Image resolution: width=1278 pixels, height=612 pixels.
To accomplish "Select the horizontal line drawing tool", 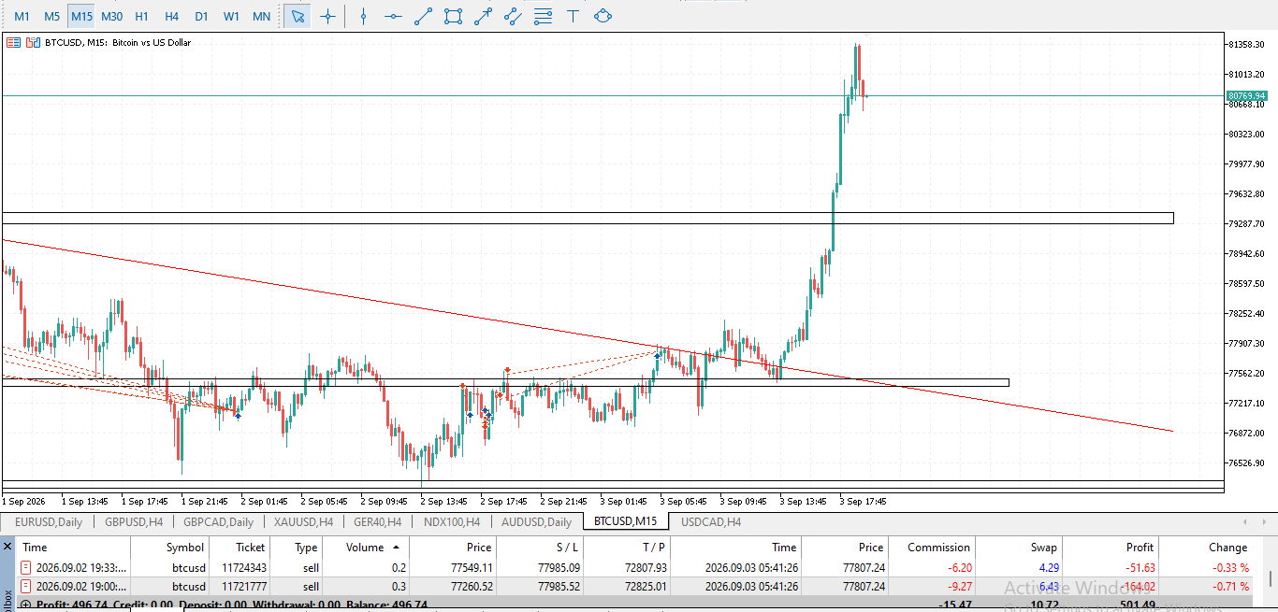I will point(394,16).
